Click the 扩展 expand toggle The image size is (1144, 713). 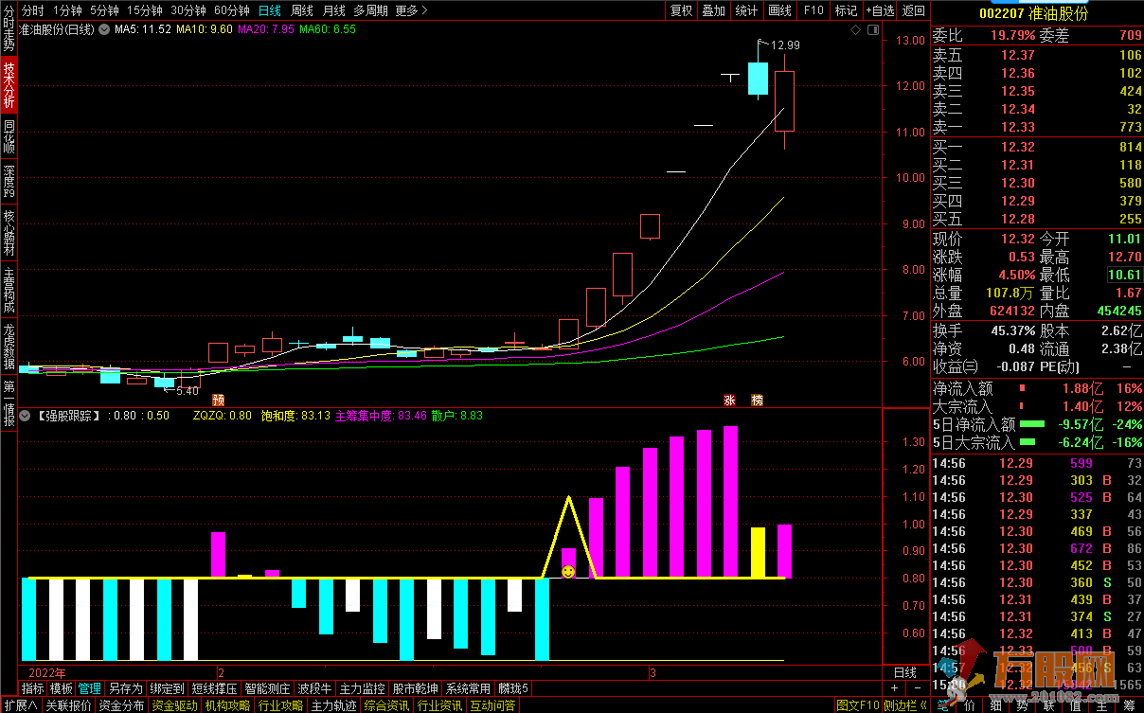click(20, 705)
